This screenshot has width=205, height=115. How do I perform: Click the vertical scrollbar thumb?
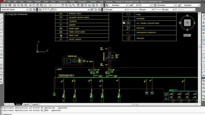[199, 47]
